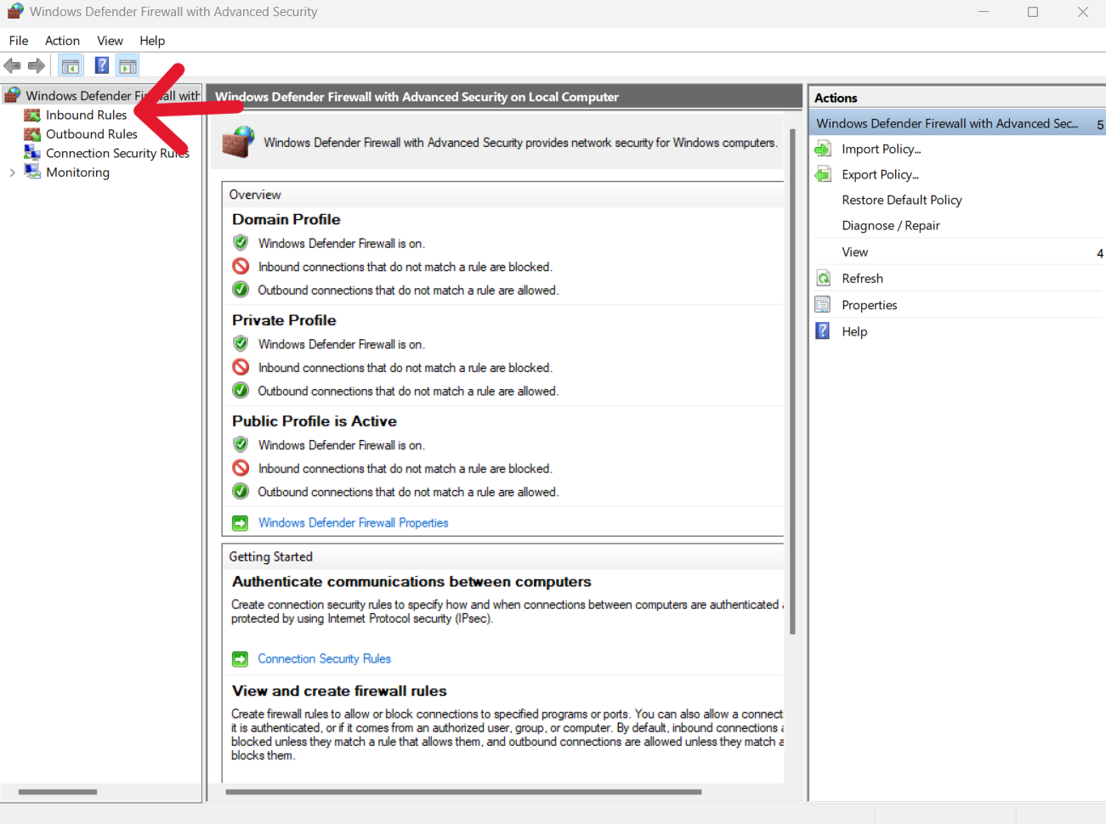Click the green arrow icon beside Connection Security Rules link
Image resolution: width=1106 pixels, height=824 pixels.
coord(241,659)
